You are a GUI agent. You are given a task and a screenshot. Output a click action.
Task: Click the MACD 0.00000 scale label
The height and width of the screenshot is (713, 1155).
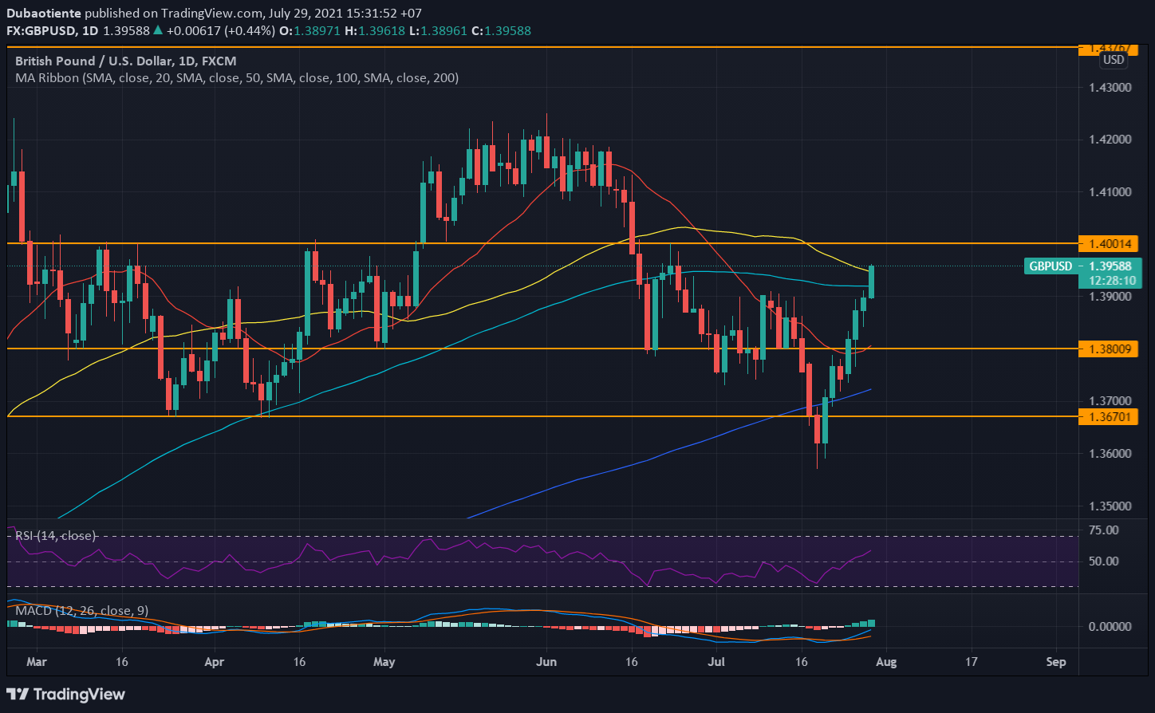coord(1110,627)
